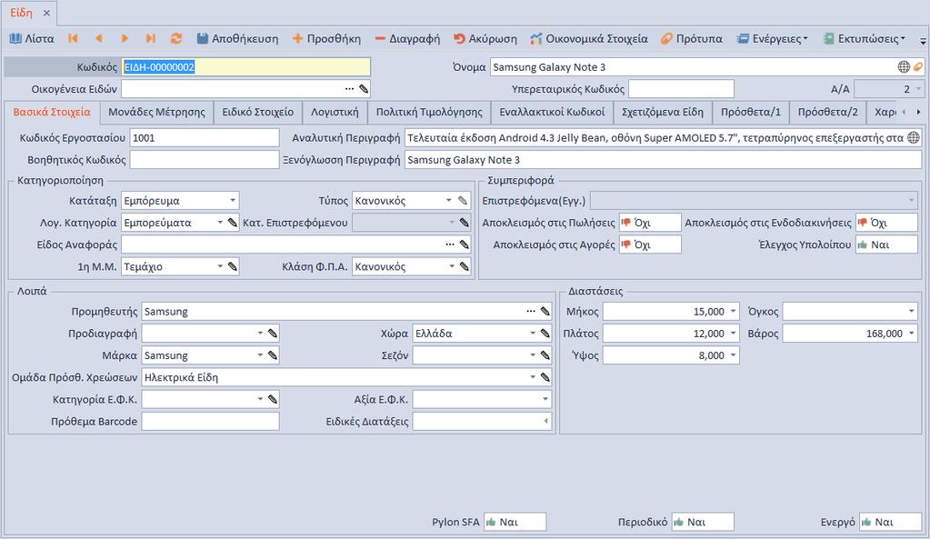The width and height of the screenshot is (930, 539).
Task: Toggle Αποκλεισμός στις Ενδοδιακινήσεις Όχι
Action: click(886, 223)
